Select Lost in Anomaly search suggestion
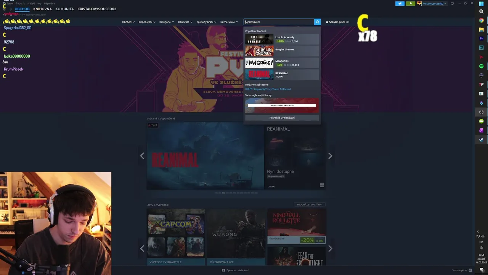The image size is (488, 275). [282, 39]
